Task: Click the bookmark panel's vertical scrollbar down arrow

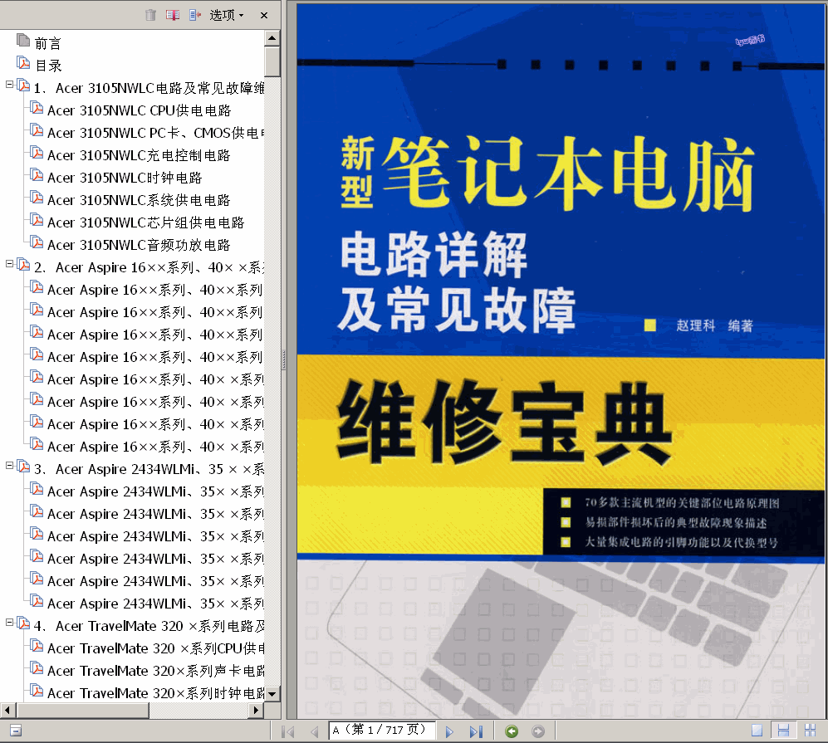Action: 272,693
